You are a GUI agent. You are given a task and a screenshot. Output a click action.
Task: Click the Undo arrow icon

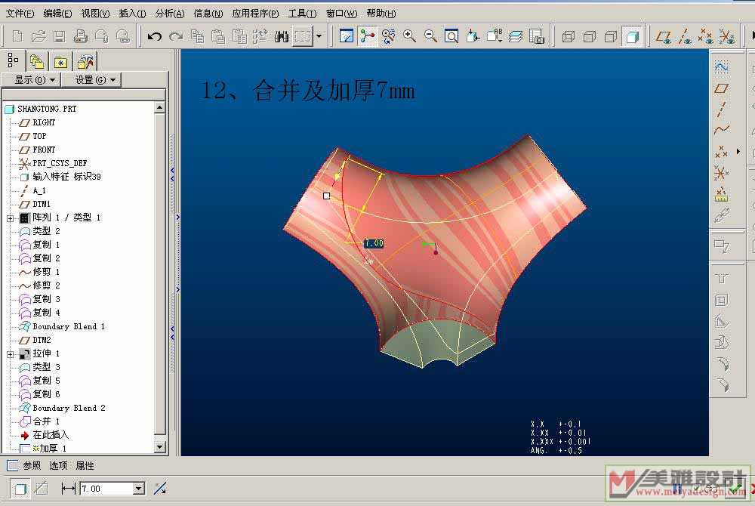154,36
